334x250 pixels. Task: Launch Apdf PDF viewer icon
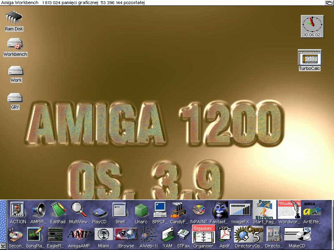pyautogui.click(x=224, y=237)
